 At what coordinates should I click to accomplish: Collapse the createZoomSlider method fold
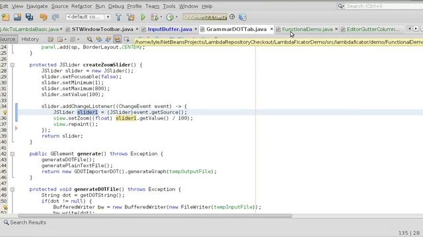pyautogui.click(x=13, y=65)
